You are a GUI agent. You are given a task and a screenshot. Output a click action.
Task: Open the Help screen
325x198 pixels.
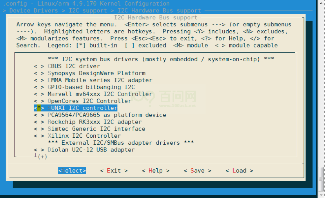point(155,170)
